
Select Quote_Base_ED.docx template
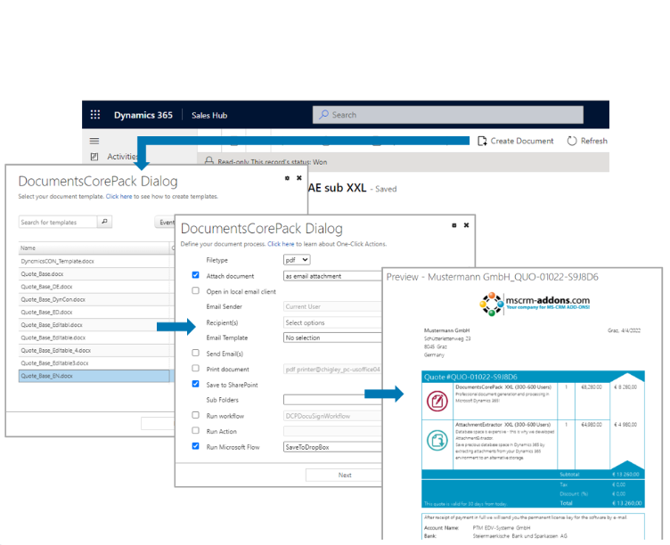[94, 313]
